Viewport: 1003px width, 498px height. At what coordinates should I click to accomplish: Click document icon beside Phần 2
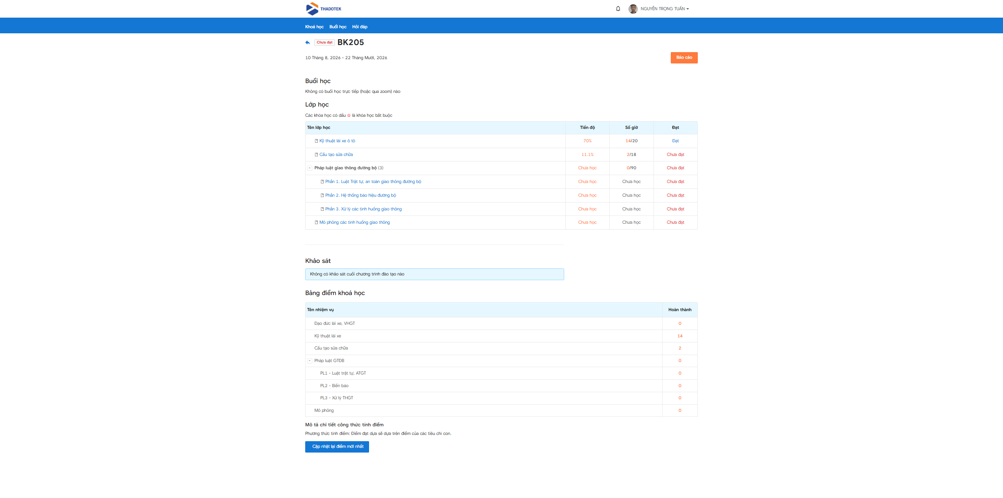(x=322, y=196)
